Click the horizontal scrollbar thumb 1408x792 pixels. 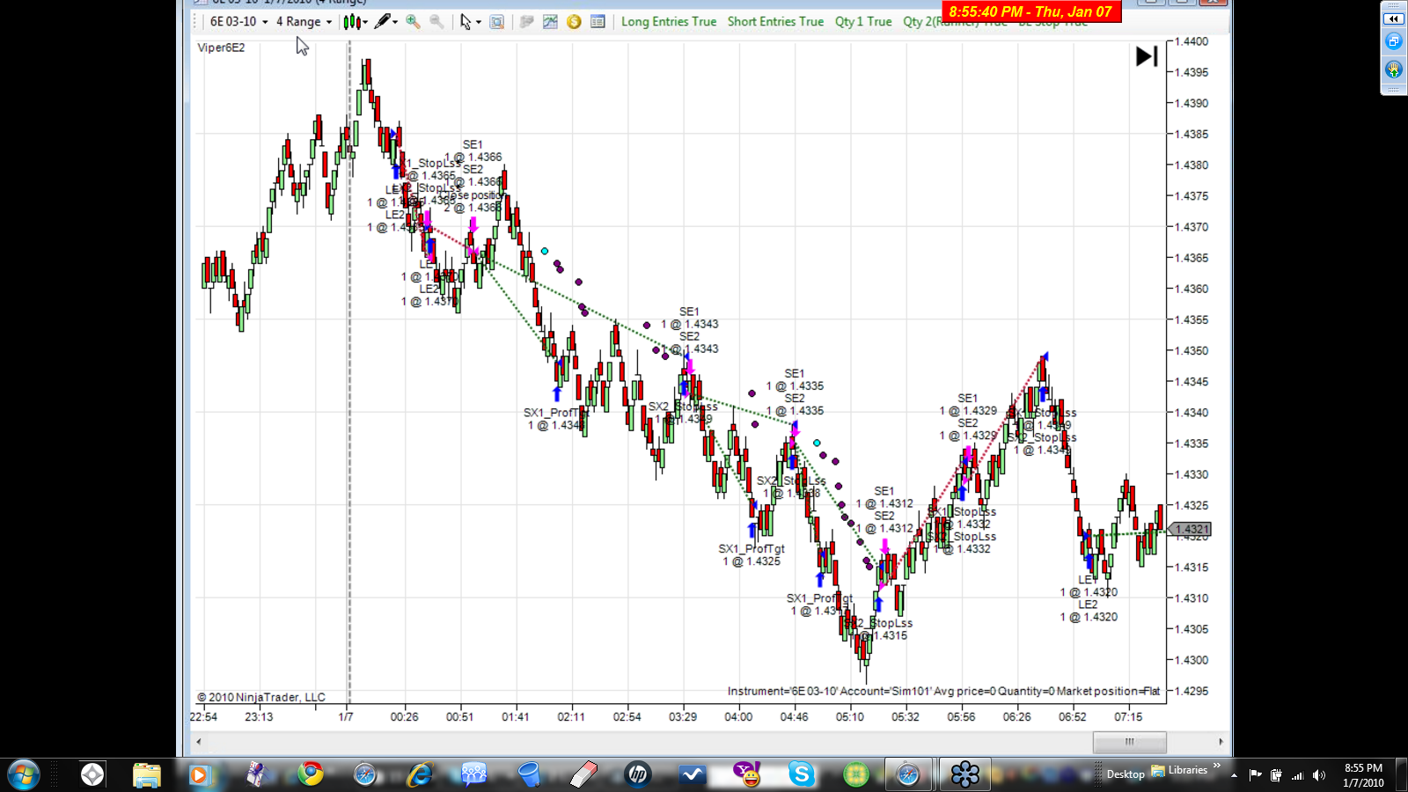tap(1129, 742)
